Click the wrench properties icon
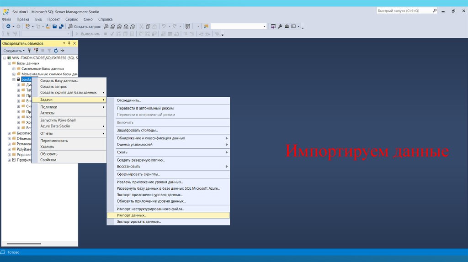This screenshot has height=262, width=468. (x=280, y=26)
